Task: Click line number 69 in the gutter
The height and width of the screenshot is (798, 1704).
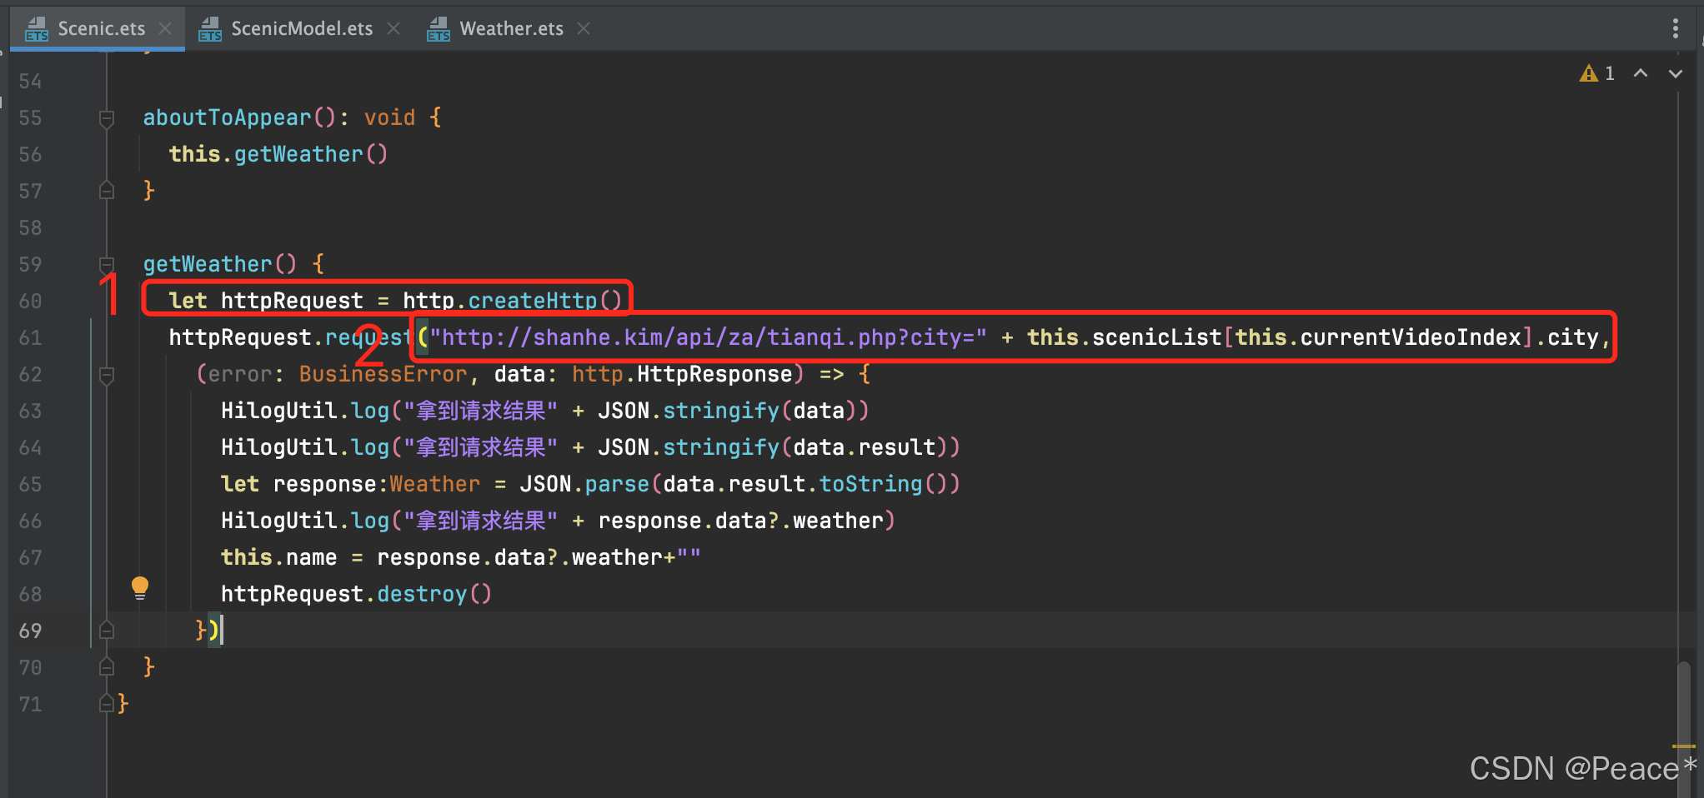Action: [x=31, y=631]
